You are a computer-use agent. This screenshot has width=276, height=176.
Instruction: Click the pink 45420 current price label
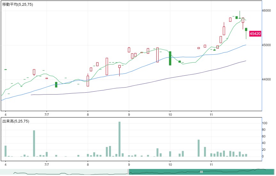click(x=255, y=34)
